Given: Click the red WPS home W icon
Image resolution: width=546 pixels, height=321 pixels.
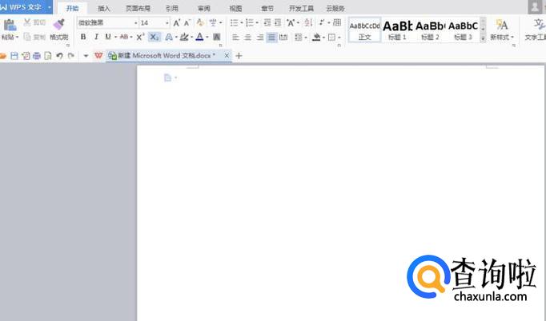Looking at the screenshot, I should click(x=98, y=56).
